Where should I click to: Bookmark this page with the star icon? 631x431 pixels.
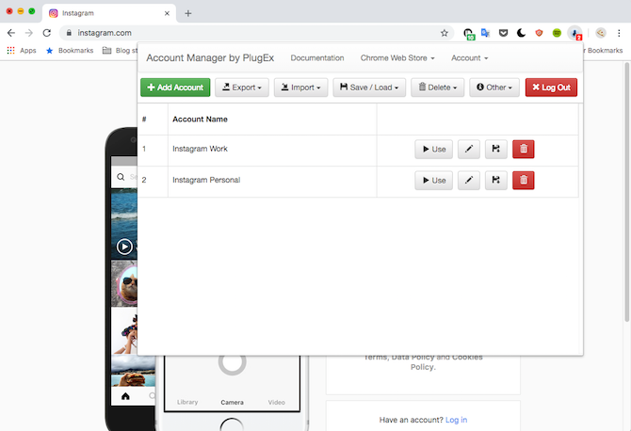coord(444,33)
